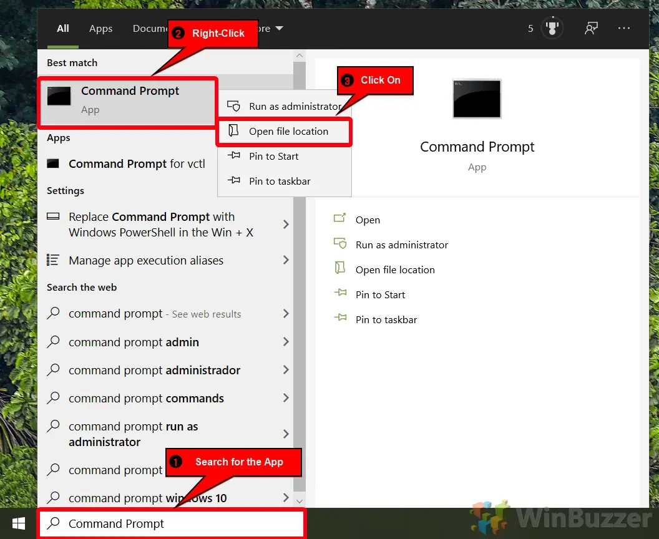Expand arrow for command prompt web results
This screenshot has width=659, height=539.
[286, 313]
